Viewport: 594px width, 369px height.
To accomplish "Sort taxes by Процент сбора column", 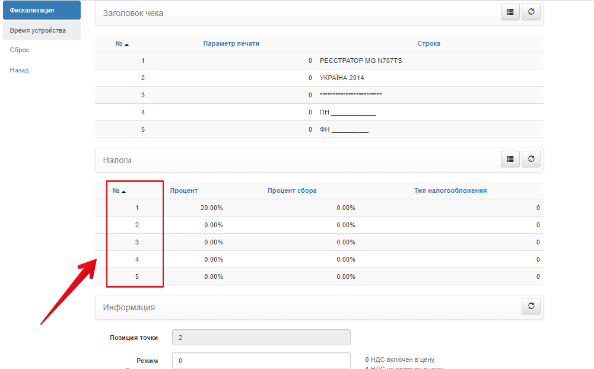I will pos(292,190).
